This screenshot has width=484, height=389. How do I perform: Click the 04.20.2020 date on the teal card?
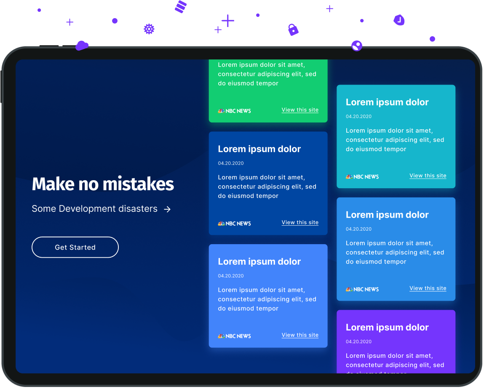pos(358,116)
